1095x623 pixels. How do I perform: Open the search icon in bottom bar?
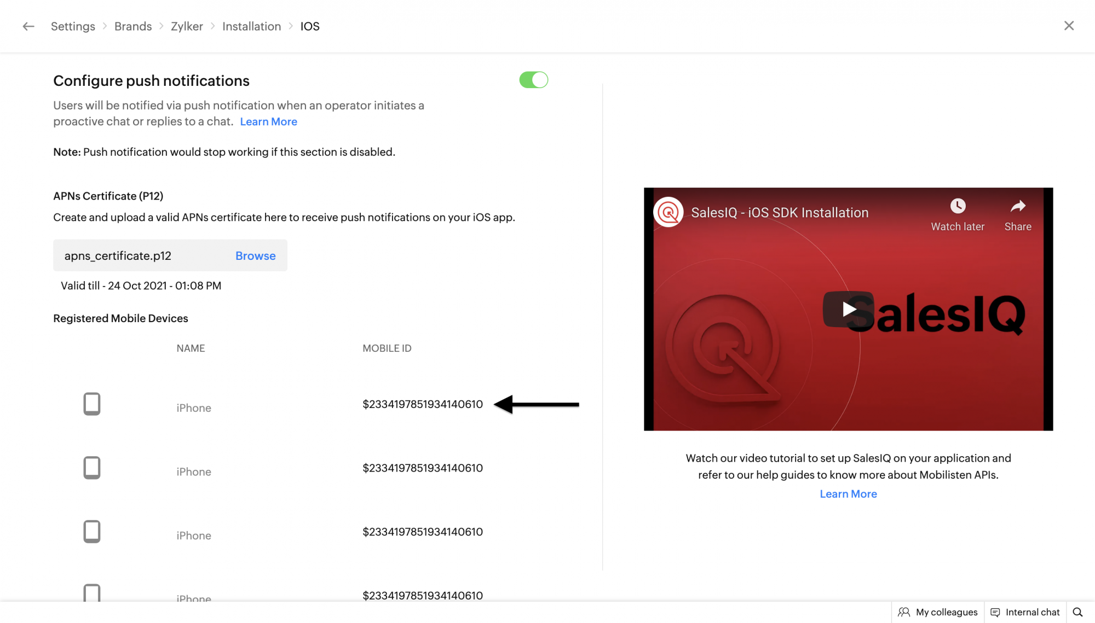coord(1078,612)
